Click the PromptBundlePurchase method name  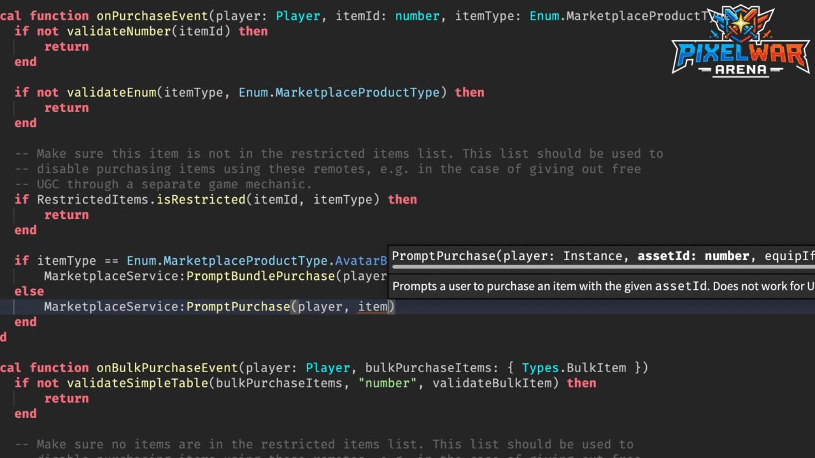pos(261,276)
